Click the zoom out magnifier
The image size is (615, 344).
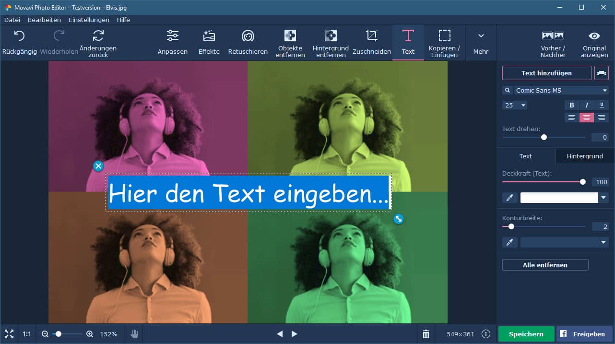(x=45, y=334)
